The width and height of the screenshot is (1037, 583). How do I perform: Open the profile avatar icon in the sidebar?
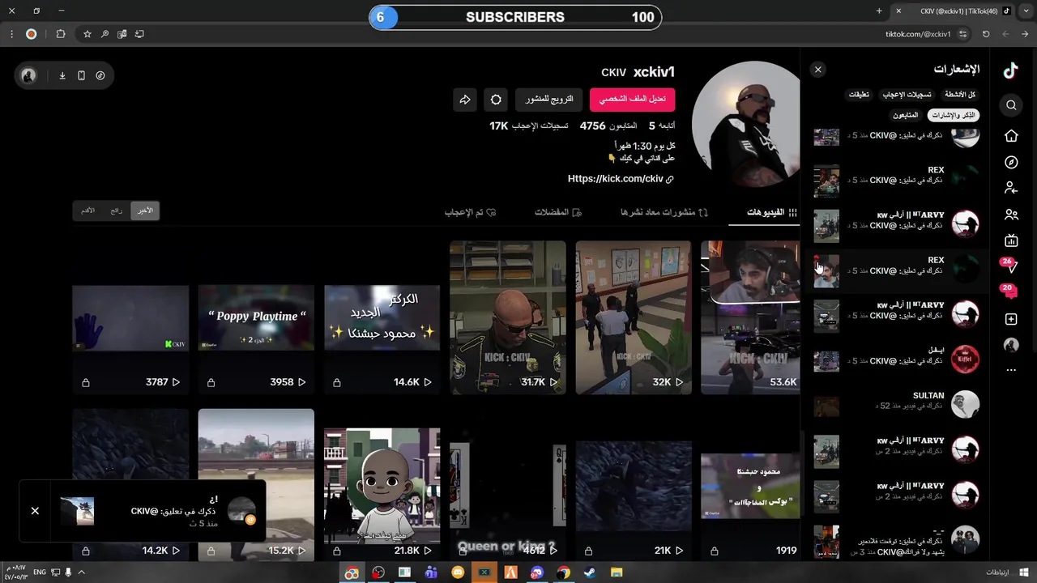tap(1011, 345)
